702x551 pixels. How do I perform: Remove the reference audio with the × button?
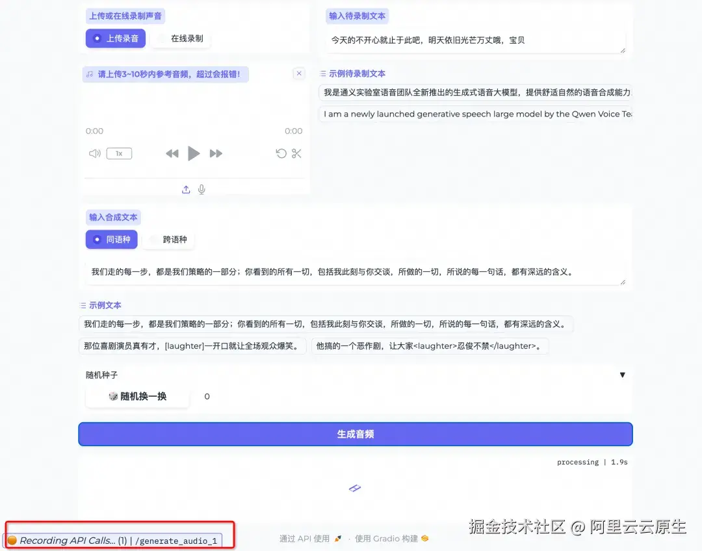(x=298, y=74)
